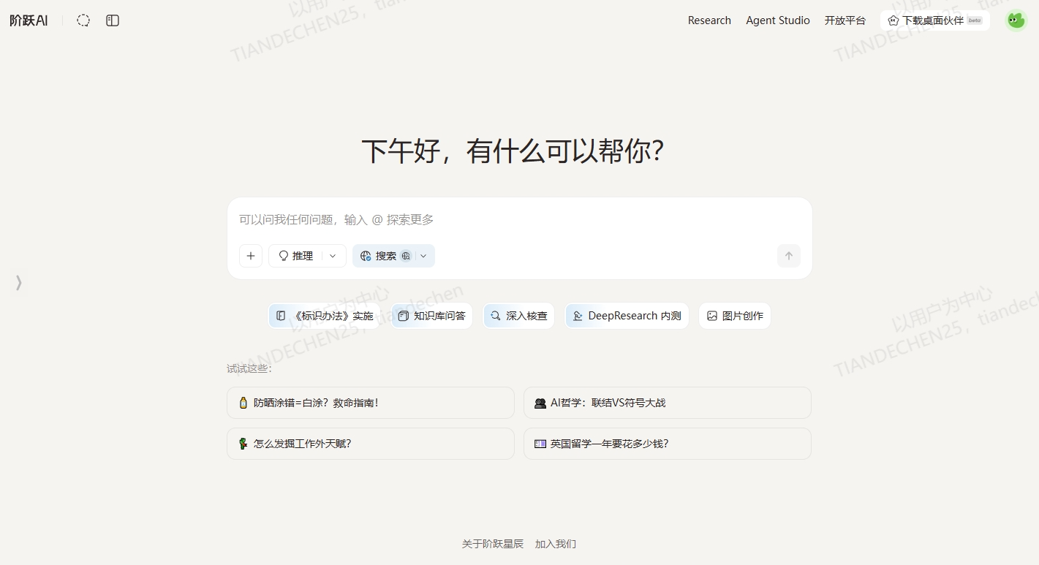Click the 阶跃AI logo
This screenshot has height=565, width=1039.
point(29,20)
